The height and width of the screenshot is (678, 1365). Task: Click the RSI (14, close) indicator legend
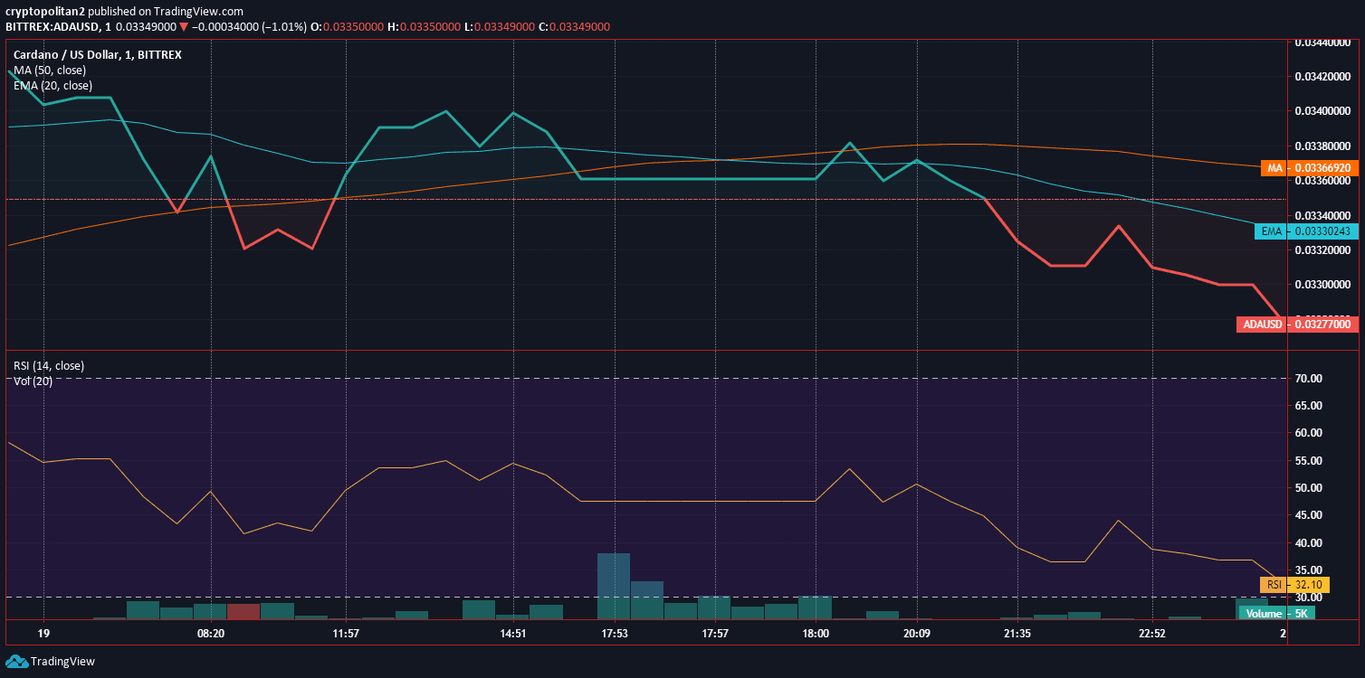point(49,366)
